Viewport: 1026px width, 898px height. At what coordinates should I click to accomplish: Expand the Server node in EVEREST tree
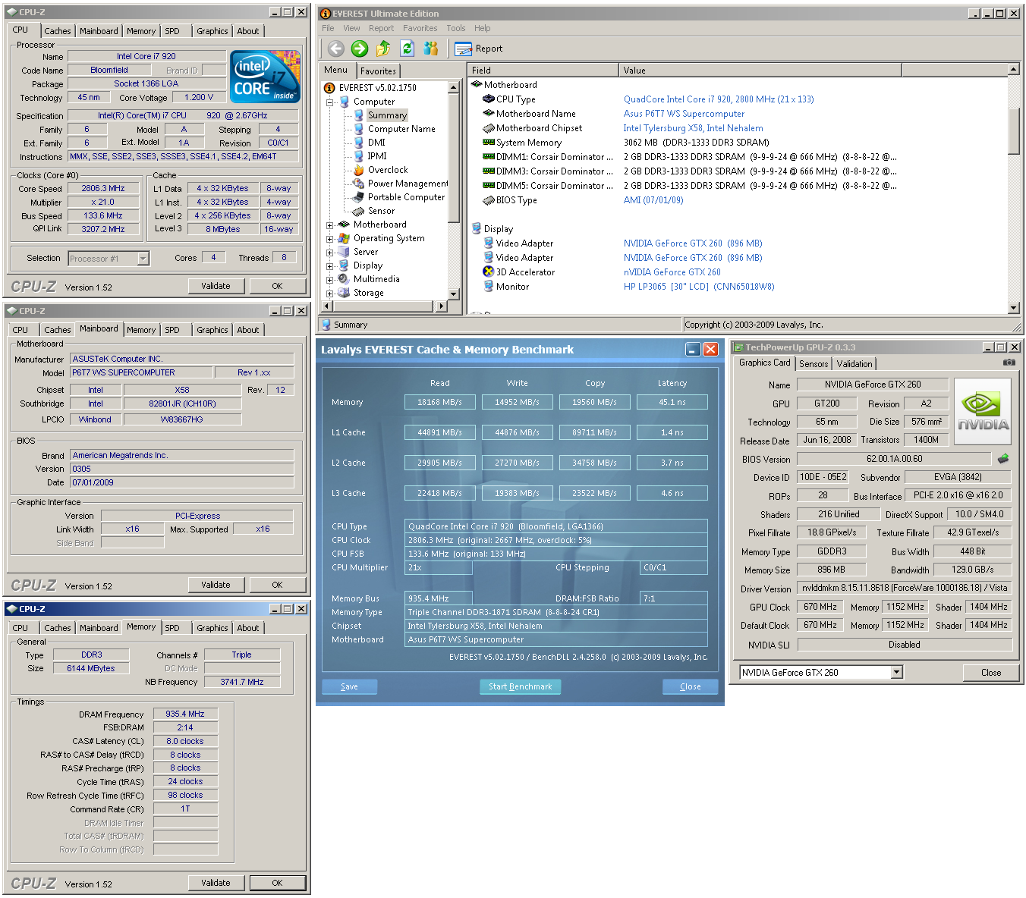(x=330, y=253)
